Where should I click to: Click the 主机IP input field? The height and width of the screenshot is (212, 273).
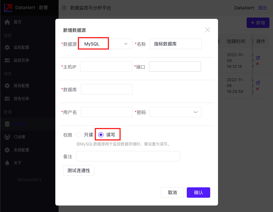pos(106,66)
